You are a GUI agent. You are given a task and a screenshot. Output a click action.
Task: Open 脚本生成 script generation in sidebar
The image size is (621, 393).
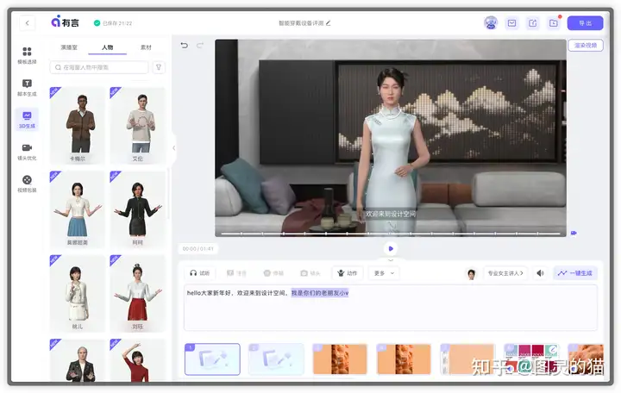tap(27, 87)
